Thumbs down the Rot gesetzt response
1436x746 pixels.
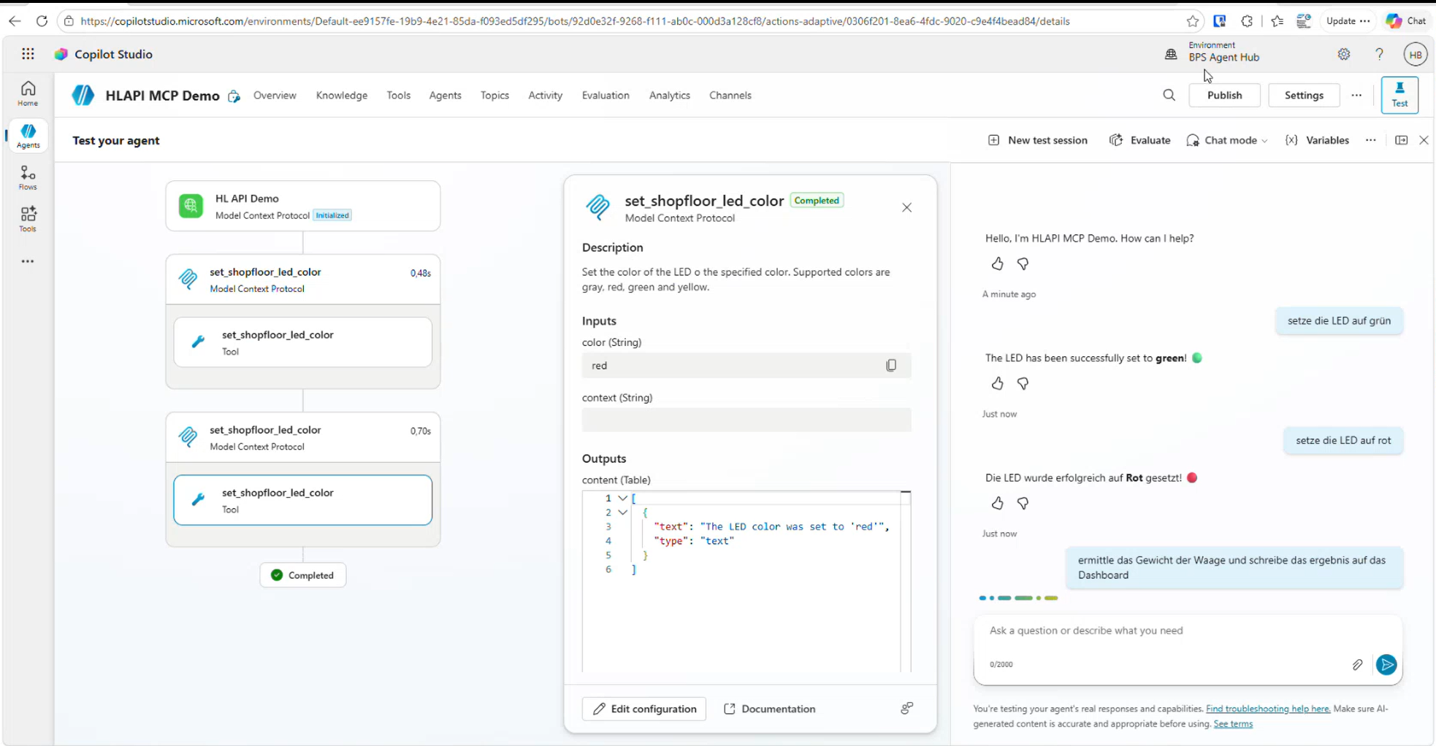tap(1023, 503)
